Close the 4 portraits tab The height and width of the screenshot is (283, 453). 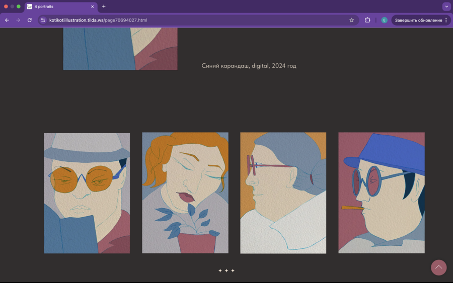click(x=93, y=7)
